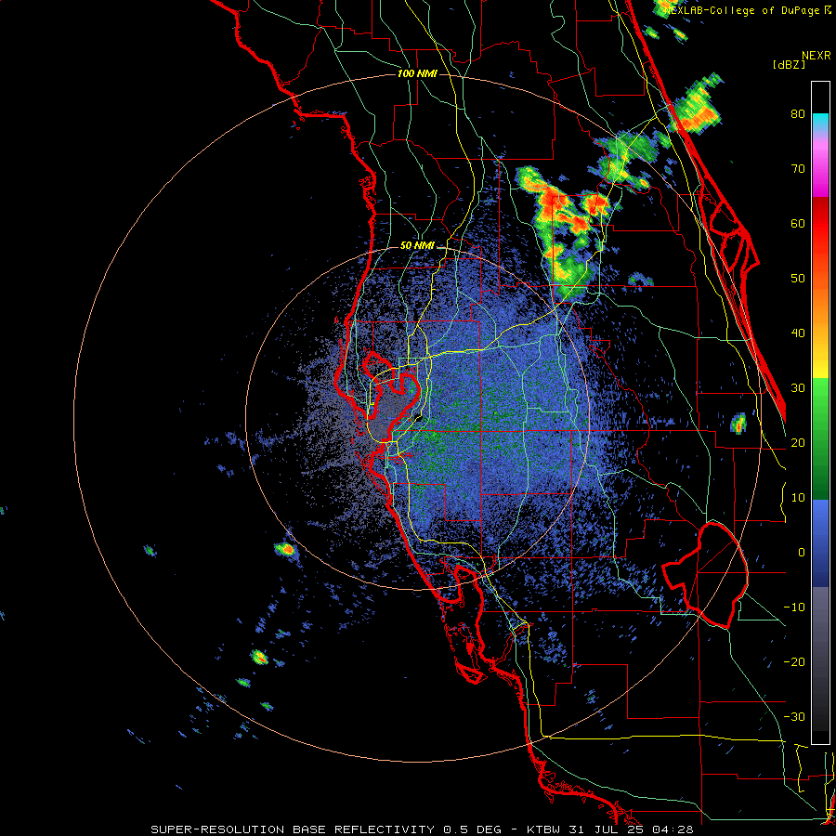Pick the magenta-pink band of the color bar

[820, 168]
